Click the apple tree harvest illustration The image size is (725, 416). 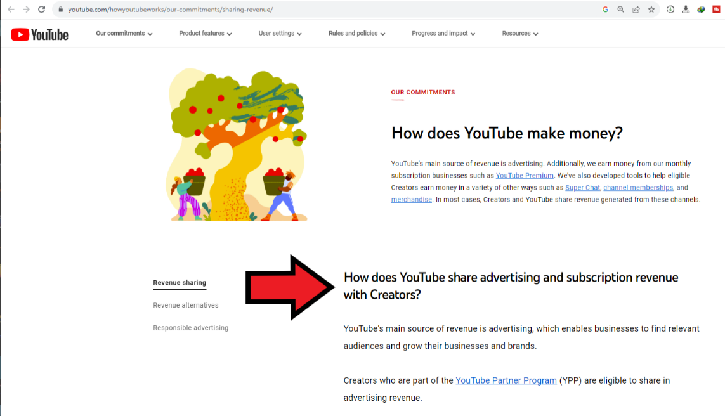pos(237,145)
